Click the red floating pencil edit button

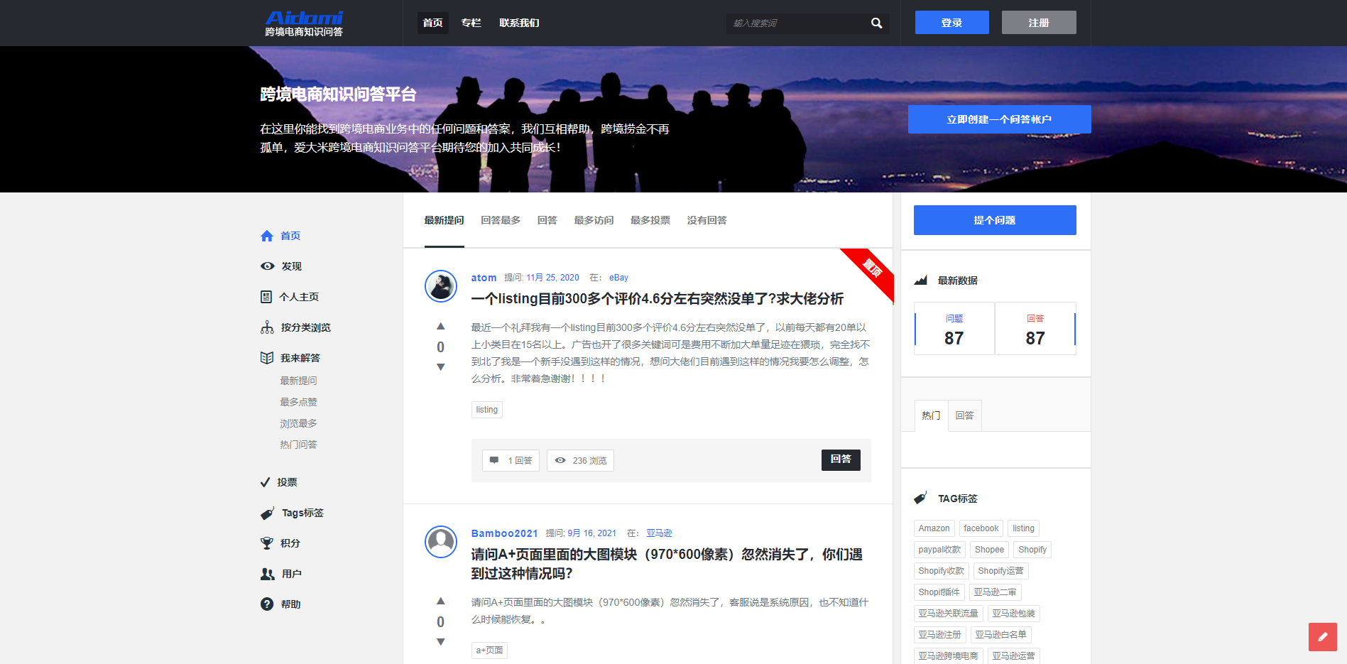click(x=1323, y=637)
